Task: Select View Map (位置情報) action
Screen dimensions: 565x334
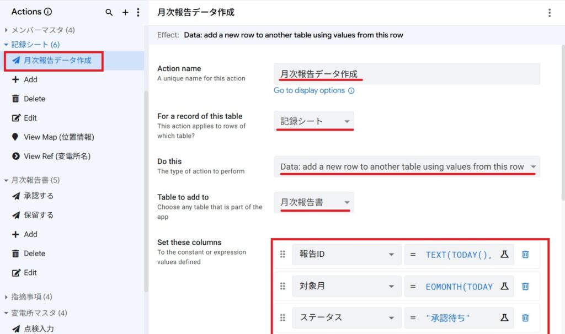Action: click(58, 137)
